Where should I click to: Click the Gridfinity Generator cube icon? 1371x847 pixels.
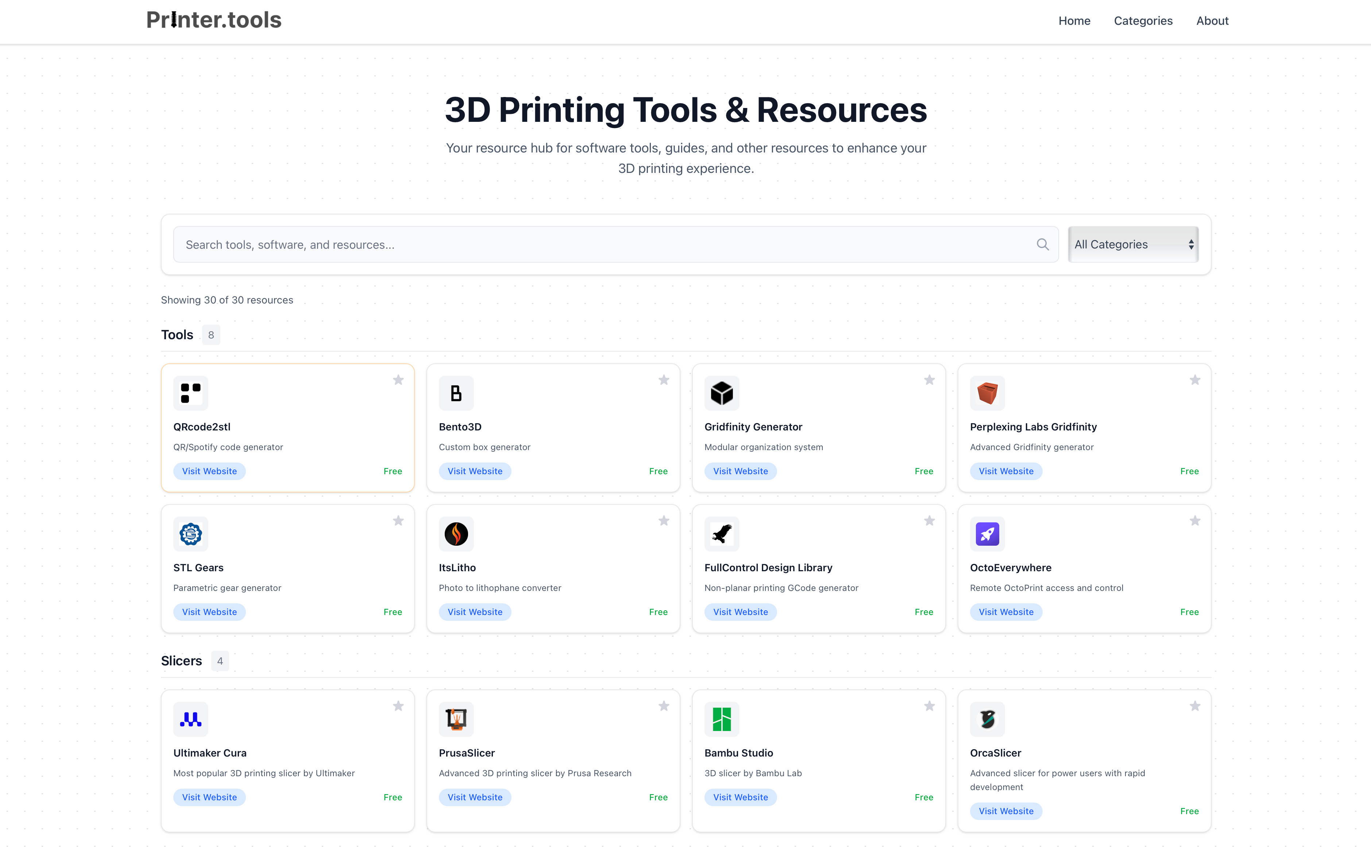click(722, 393)
